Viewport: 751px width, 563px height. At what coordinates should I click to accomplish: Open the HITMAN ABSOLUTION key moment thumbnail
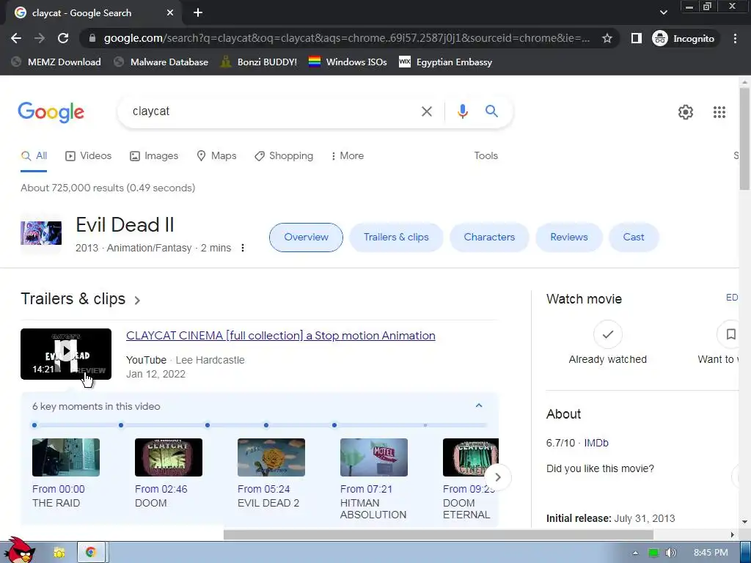coord(374,457)
